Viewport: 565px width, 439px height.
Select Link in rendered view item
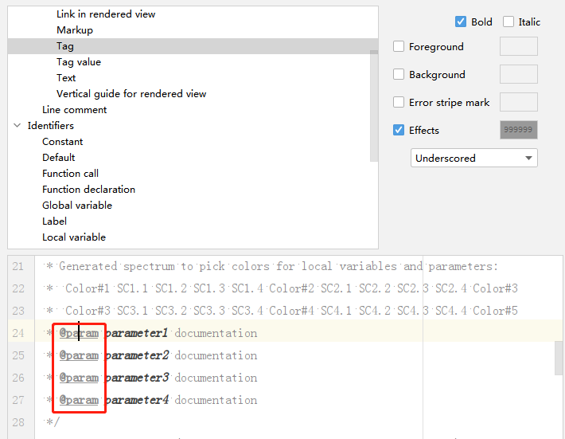[x=106, y=14]
